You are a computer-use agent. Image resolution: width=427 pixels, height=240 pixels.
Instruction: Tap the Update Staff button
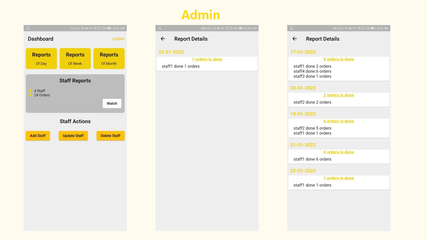pyautogui.click(x=73, y=136)
